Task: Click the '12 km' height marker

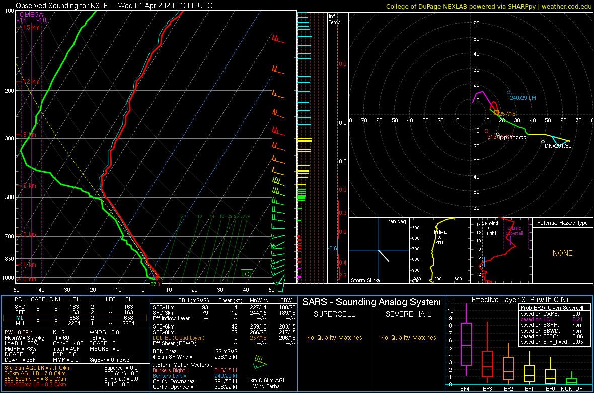Action: coord(30,82)
